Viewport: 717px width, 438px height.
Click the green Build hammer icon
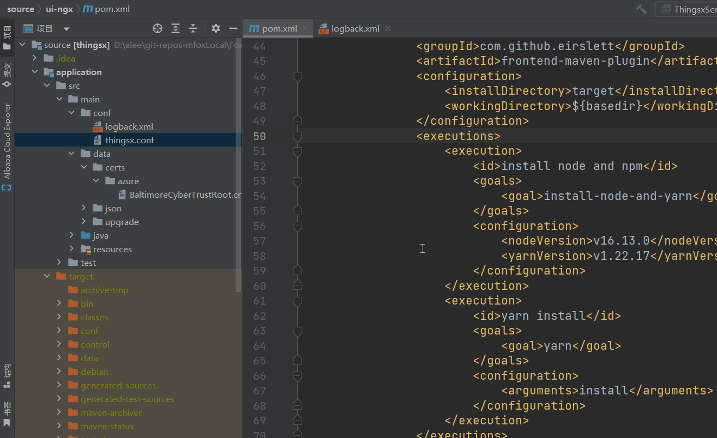(641, 9)
